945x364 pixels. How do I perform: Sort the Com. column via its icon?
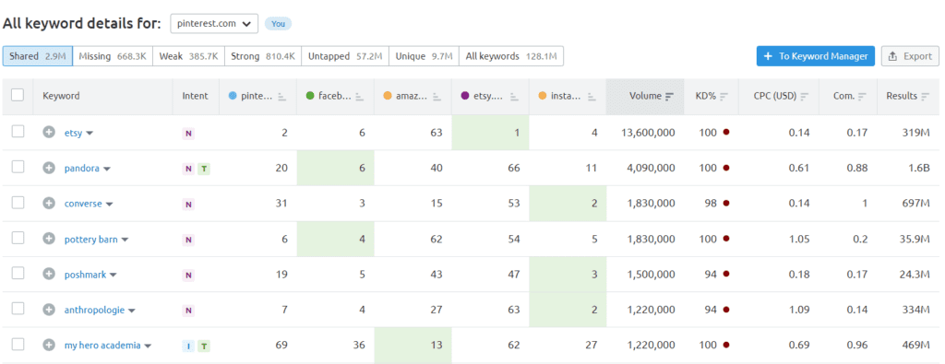point(863,96)
